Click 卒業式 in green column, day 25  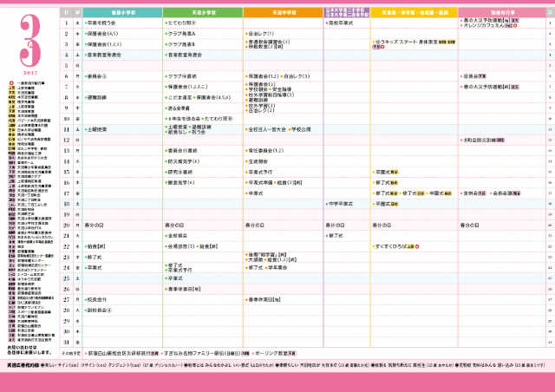click(175, 278)
